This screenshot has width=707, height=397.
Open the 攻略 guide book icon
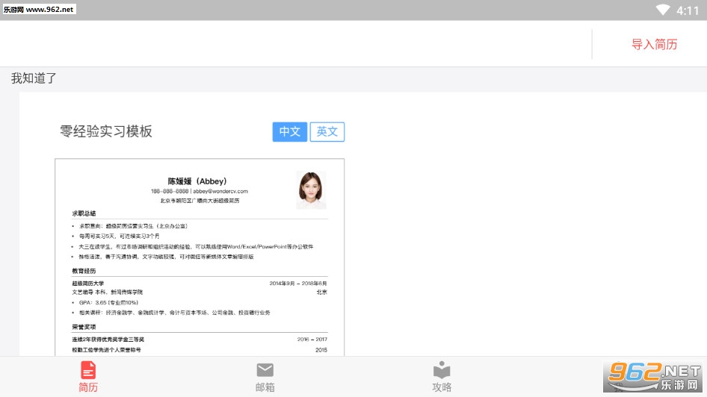[x=442, y=370]
